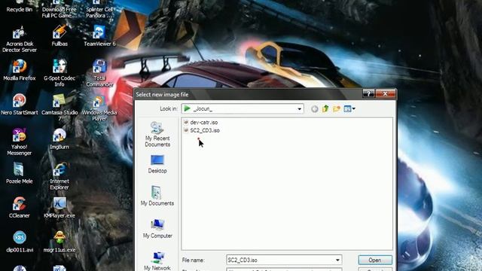Launch Mozilla Firefox from desktop

(x=20, y=71)
